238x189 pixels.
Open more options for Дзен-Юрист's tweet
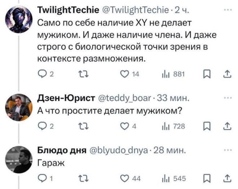(x=227, y=97)
